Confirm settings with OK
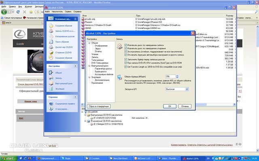This screenshot has width=259, height=161. pyautogui.click(x=170, y=106)
